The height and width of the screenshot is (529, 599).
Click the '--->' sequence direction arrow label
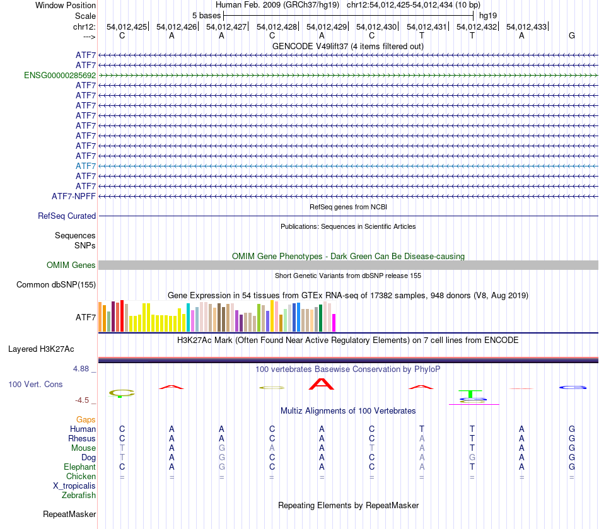click(90, 37)
